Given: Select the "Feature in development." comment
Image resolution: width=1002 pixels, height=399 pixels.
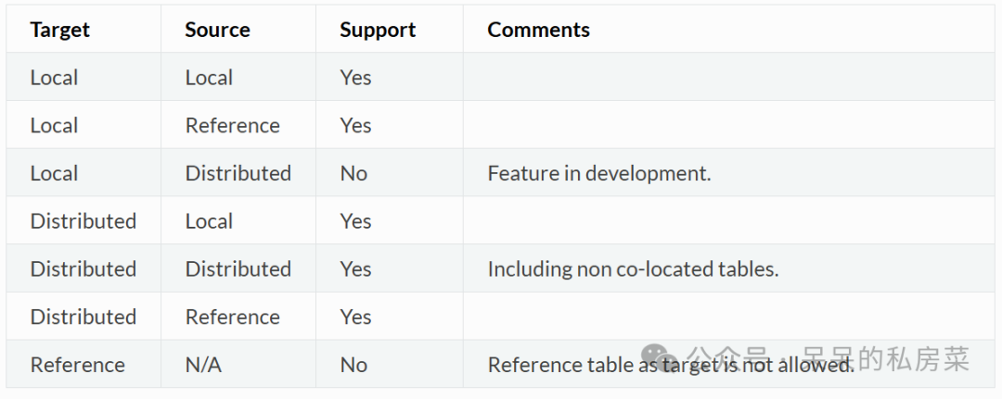Looking at the screenshot, I should pyautogui.click(x=598, y=173).
